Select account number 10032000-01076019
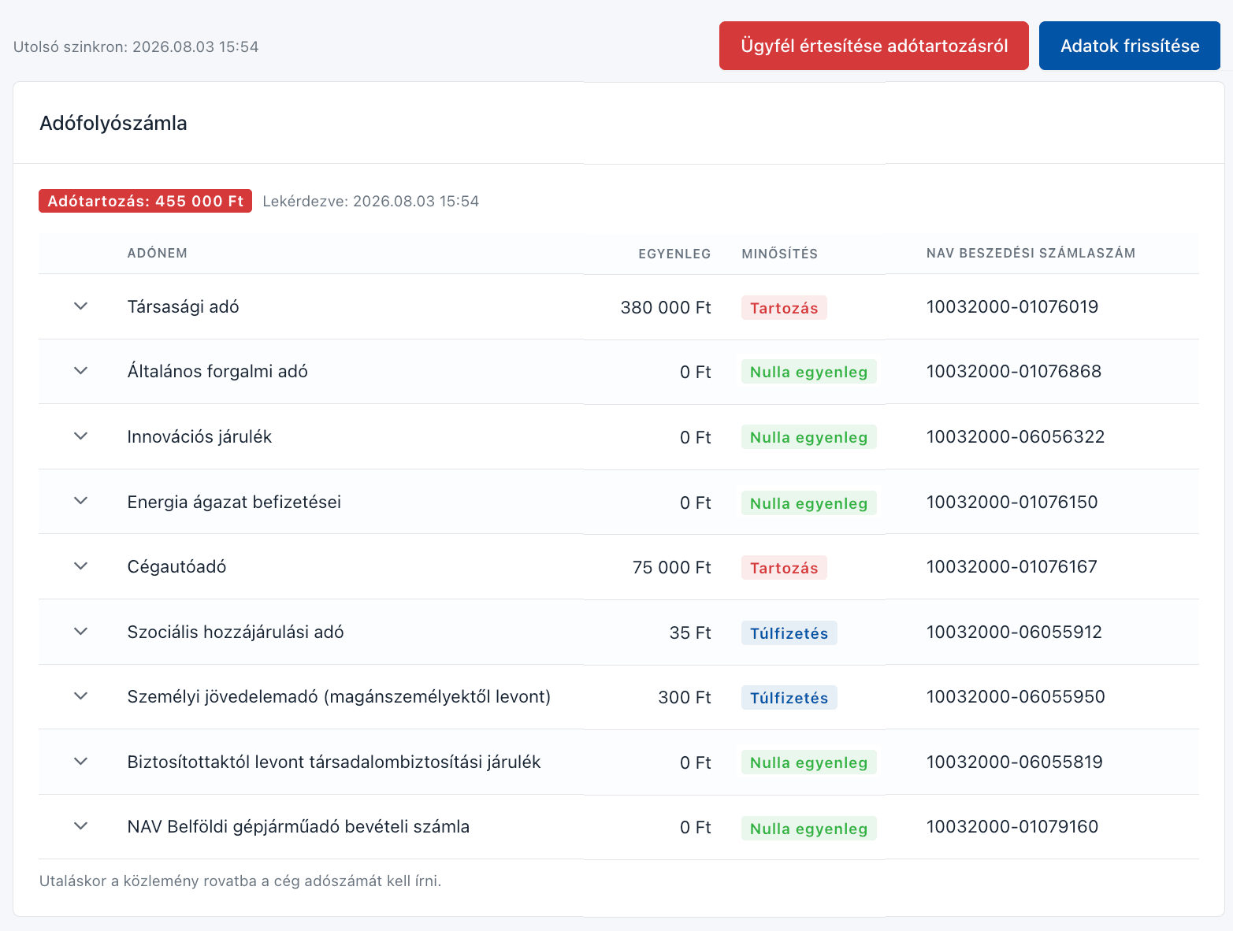The image size is (1233, 931). pyautogui.click(x=1012, y=307)
